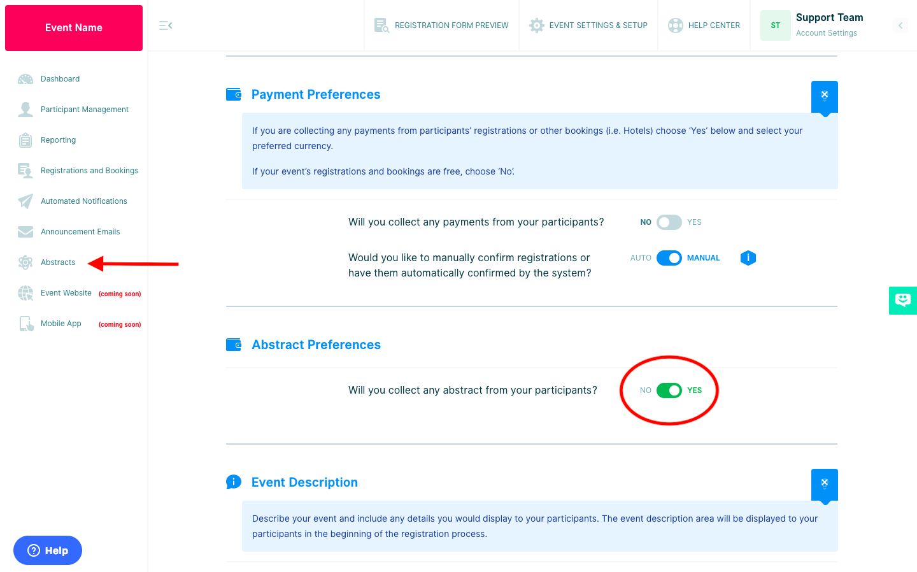917x572 pixels.
Task: Turn off the abstract collection toggle
Action: click(x=669, y=390)
